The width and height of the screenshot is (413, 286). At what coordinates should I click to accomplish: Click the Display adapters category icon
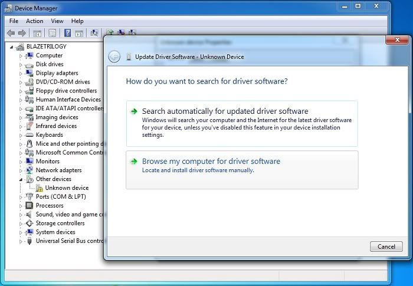coord(29,73)
